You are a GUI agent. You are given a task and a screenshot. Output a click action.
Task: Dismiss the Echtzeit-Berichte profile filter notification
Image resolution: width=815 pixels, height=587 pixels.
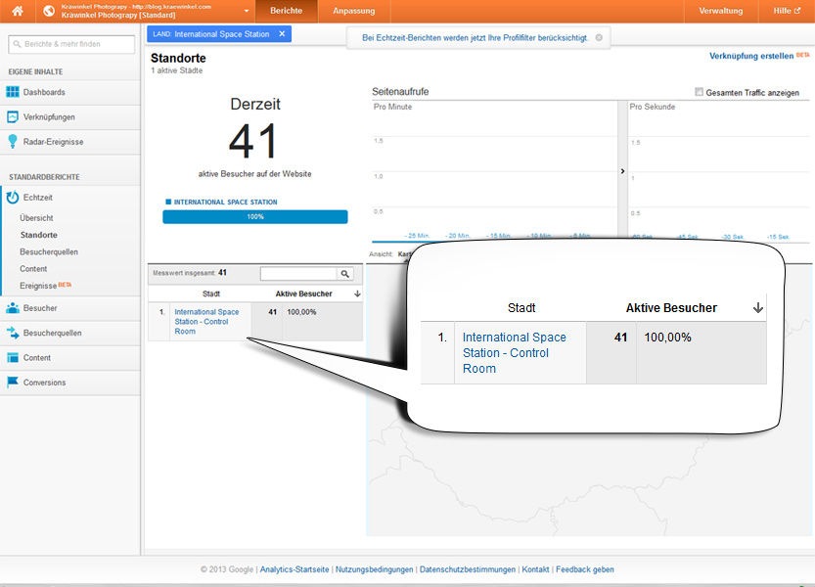click(x=599, y=37)
